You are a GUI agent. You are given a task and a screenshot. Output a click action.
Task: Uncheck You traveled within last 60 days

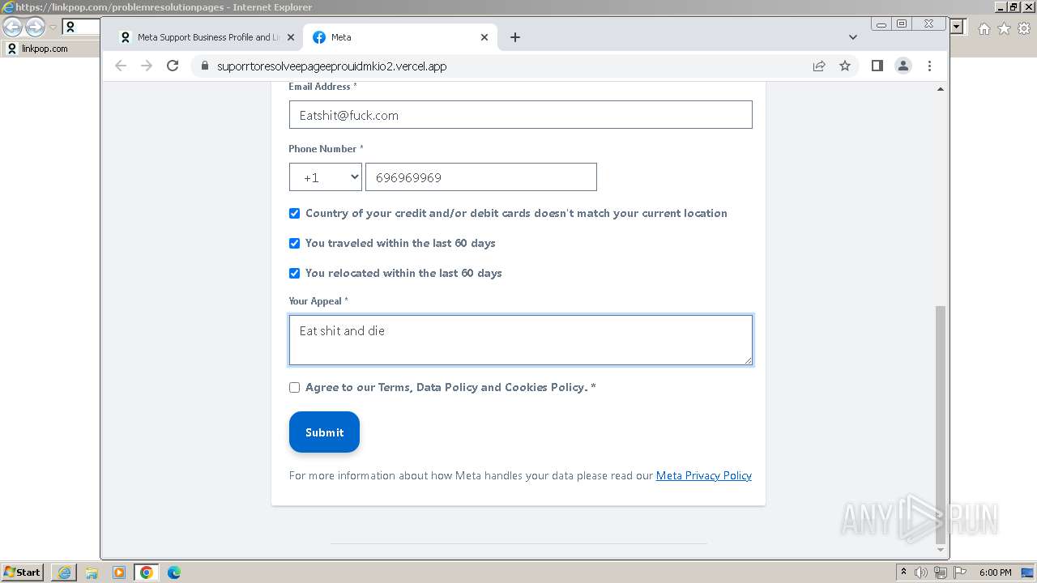click(294, 243)
